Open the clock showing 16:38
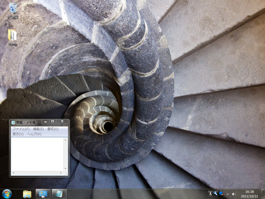This screenshot has width=265, height=199. (x=249, y=194)
